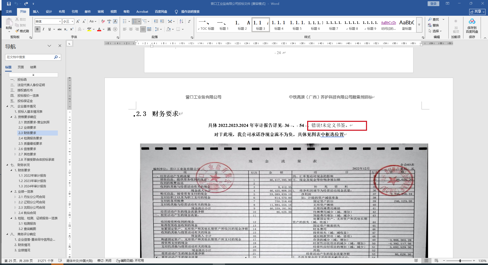Switch to web layout view in status bar

pos(436,261)
